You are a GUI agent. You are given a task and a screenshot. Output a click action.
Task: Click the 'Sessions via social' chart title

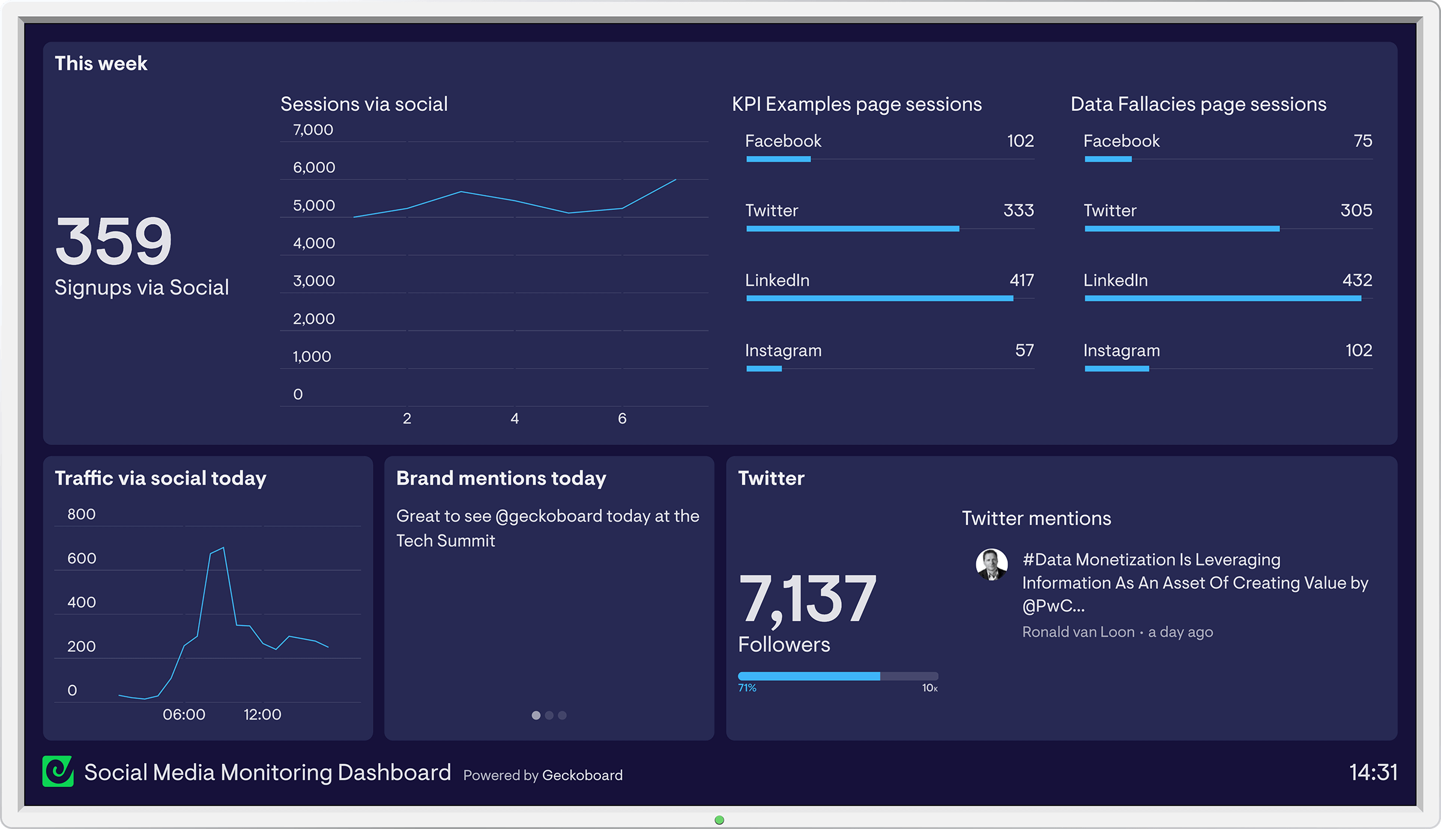(364, 104)
